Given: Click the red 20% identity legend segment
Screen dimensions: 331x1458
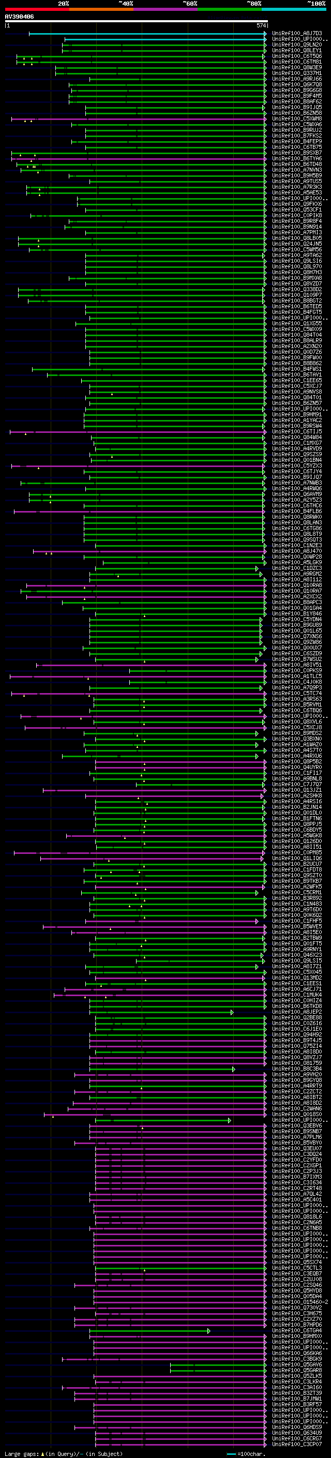Looking at the screenshot, I should (x=37, y=9).
